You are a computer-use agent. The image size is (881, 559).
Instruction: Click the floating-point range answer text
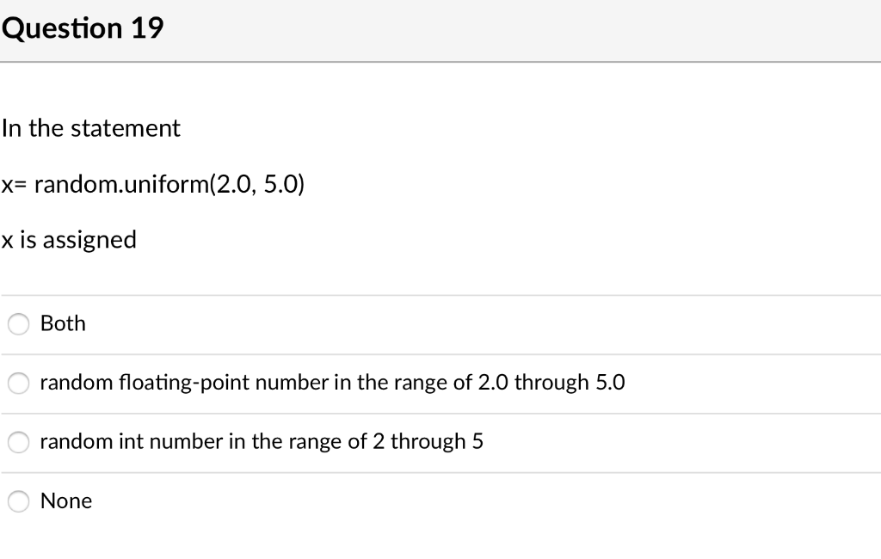(x=331, y=383)
